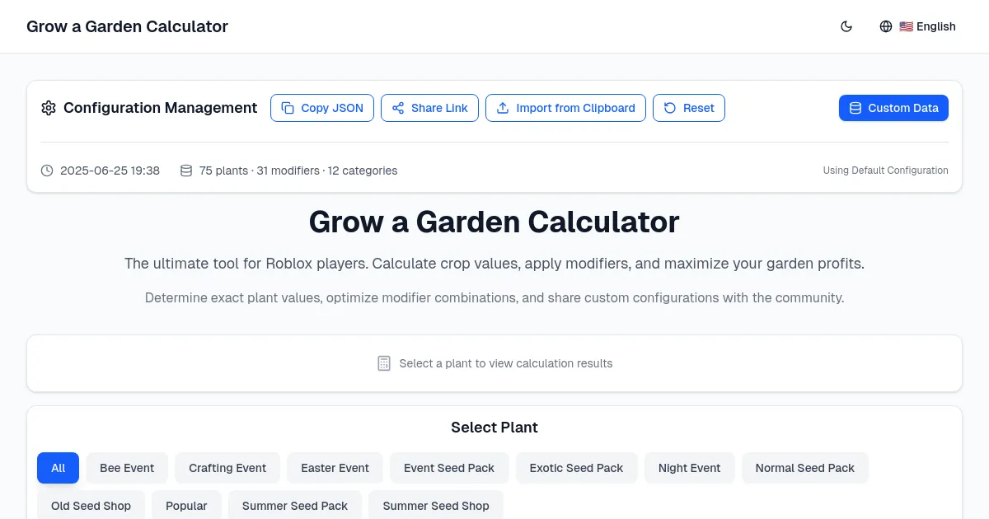This screenshot has width=989, height=519.
Task: Click the calculator icon above the results message
Action: 384,363
